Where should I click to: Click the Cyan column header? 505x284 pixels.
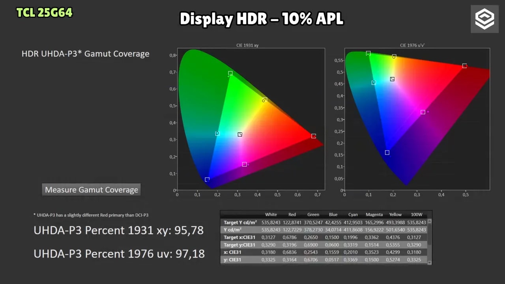click(353, 215)
